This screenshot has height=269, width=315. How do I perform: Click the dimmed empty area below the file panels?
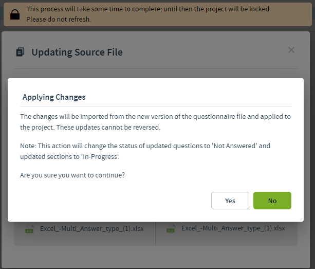[156, 256]
